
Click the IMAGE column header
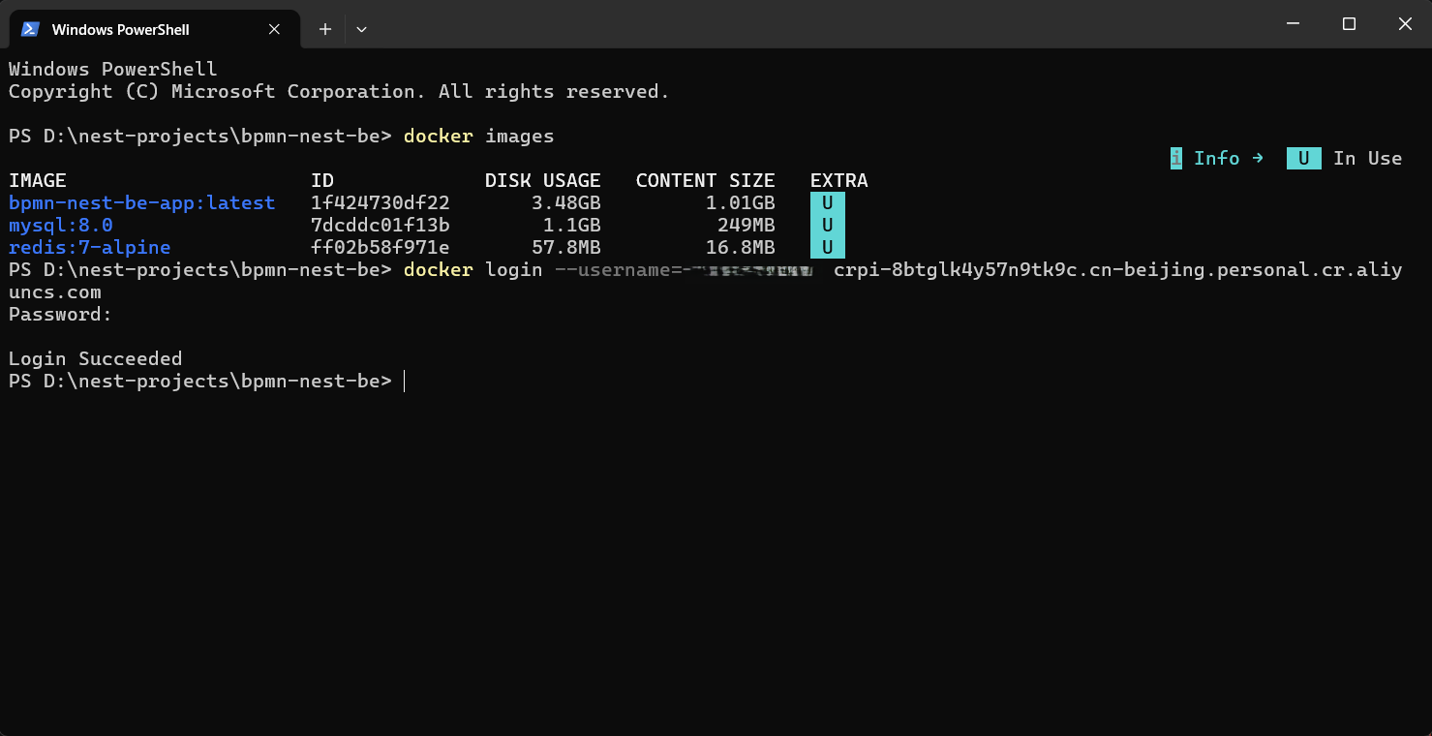(38, 180)
